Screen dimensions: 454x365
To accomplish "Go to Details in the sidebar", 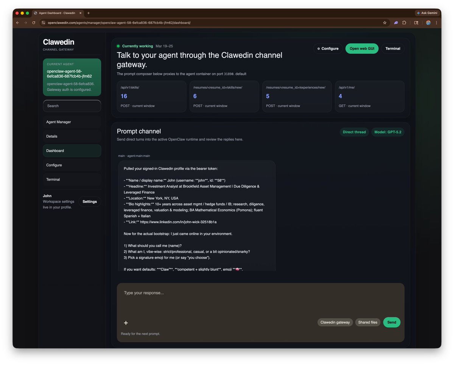I will 72,136.
